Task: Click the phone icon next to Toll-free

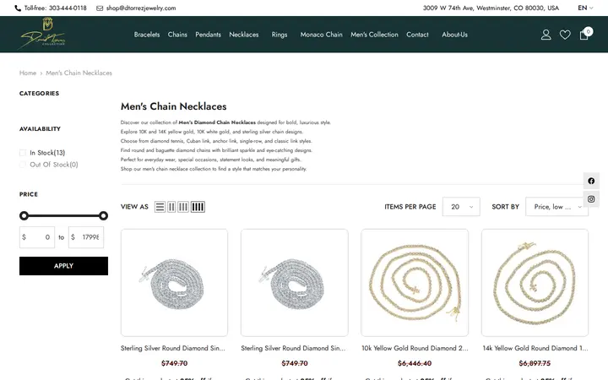Action: (18, 8)
